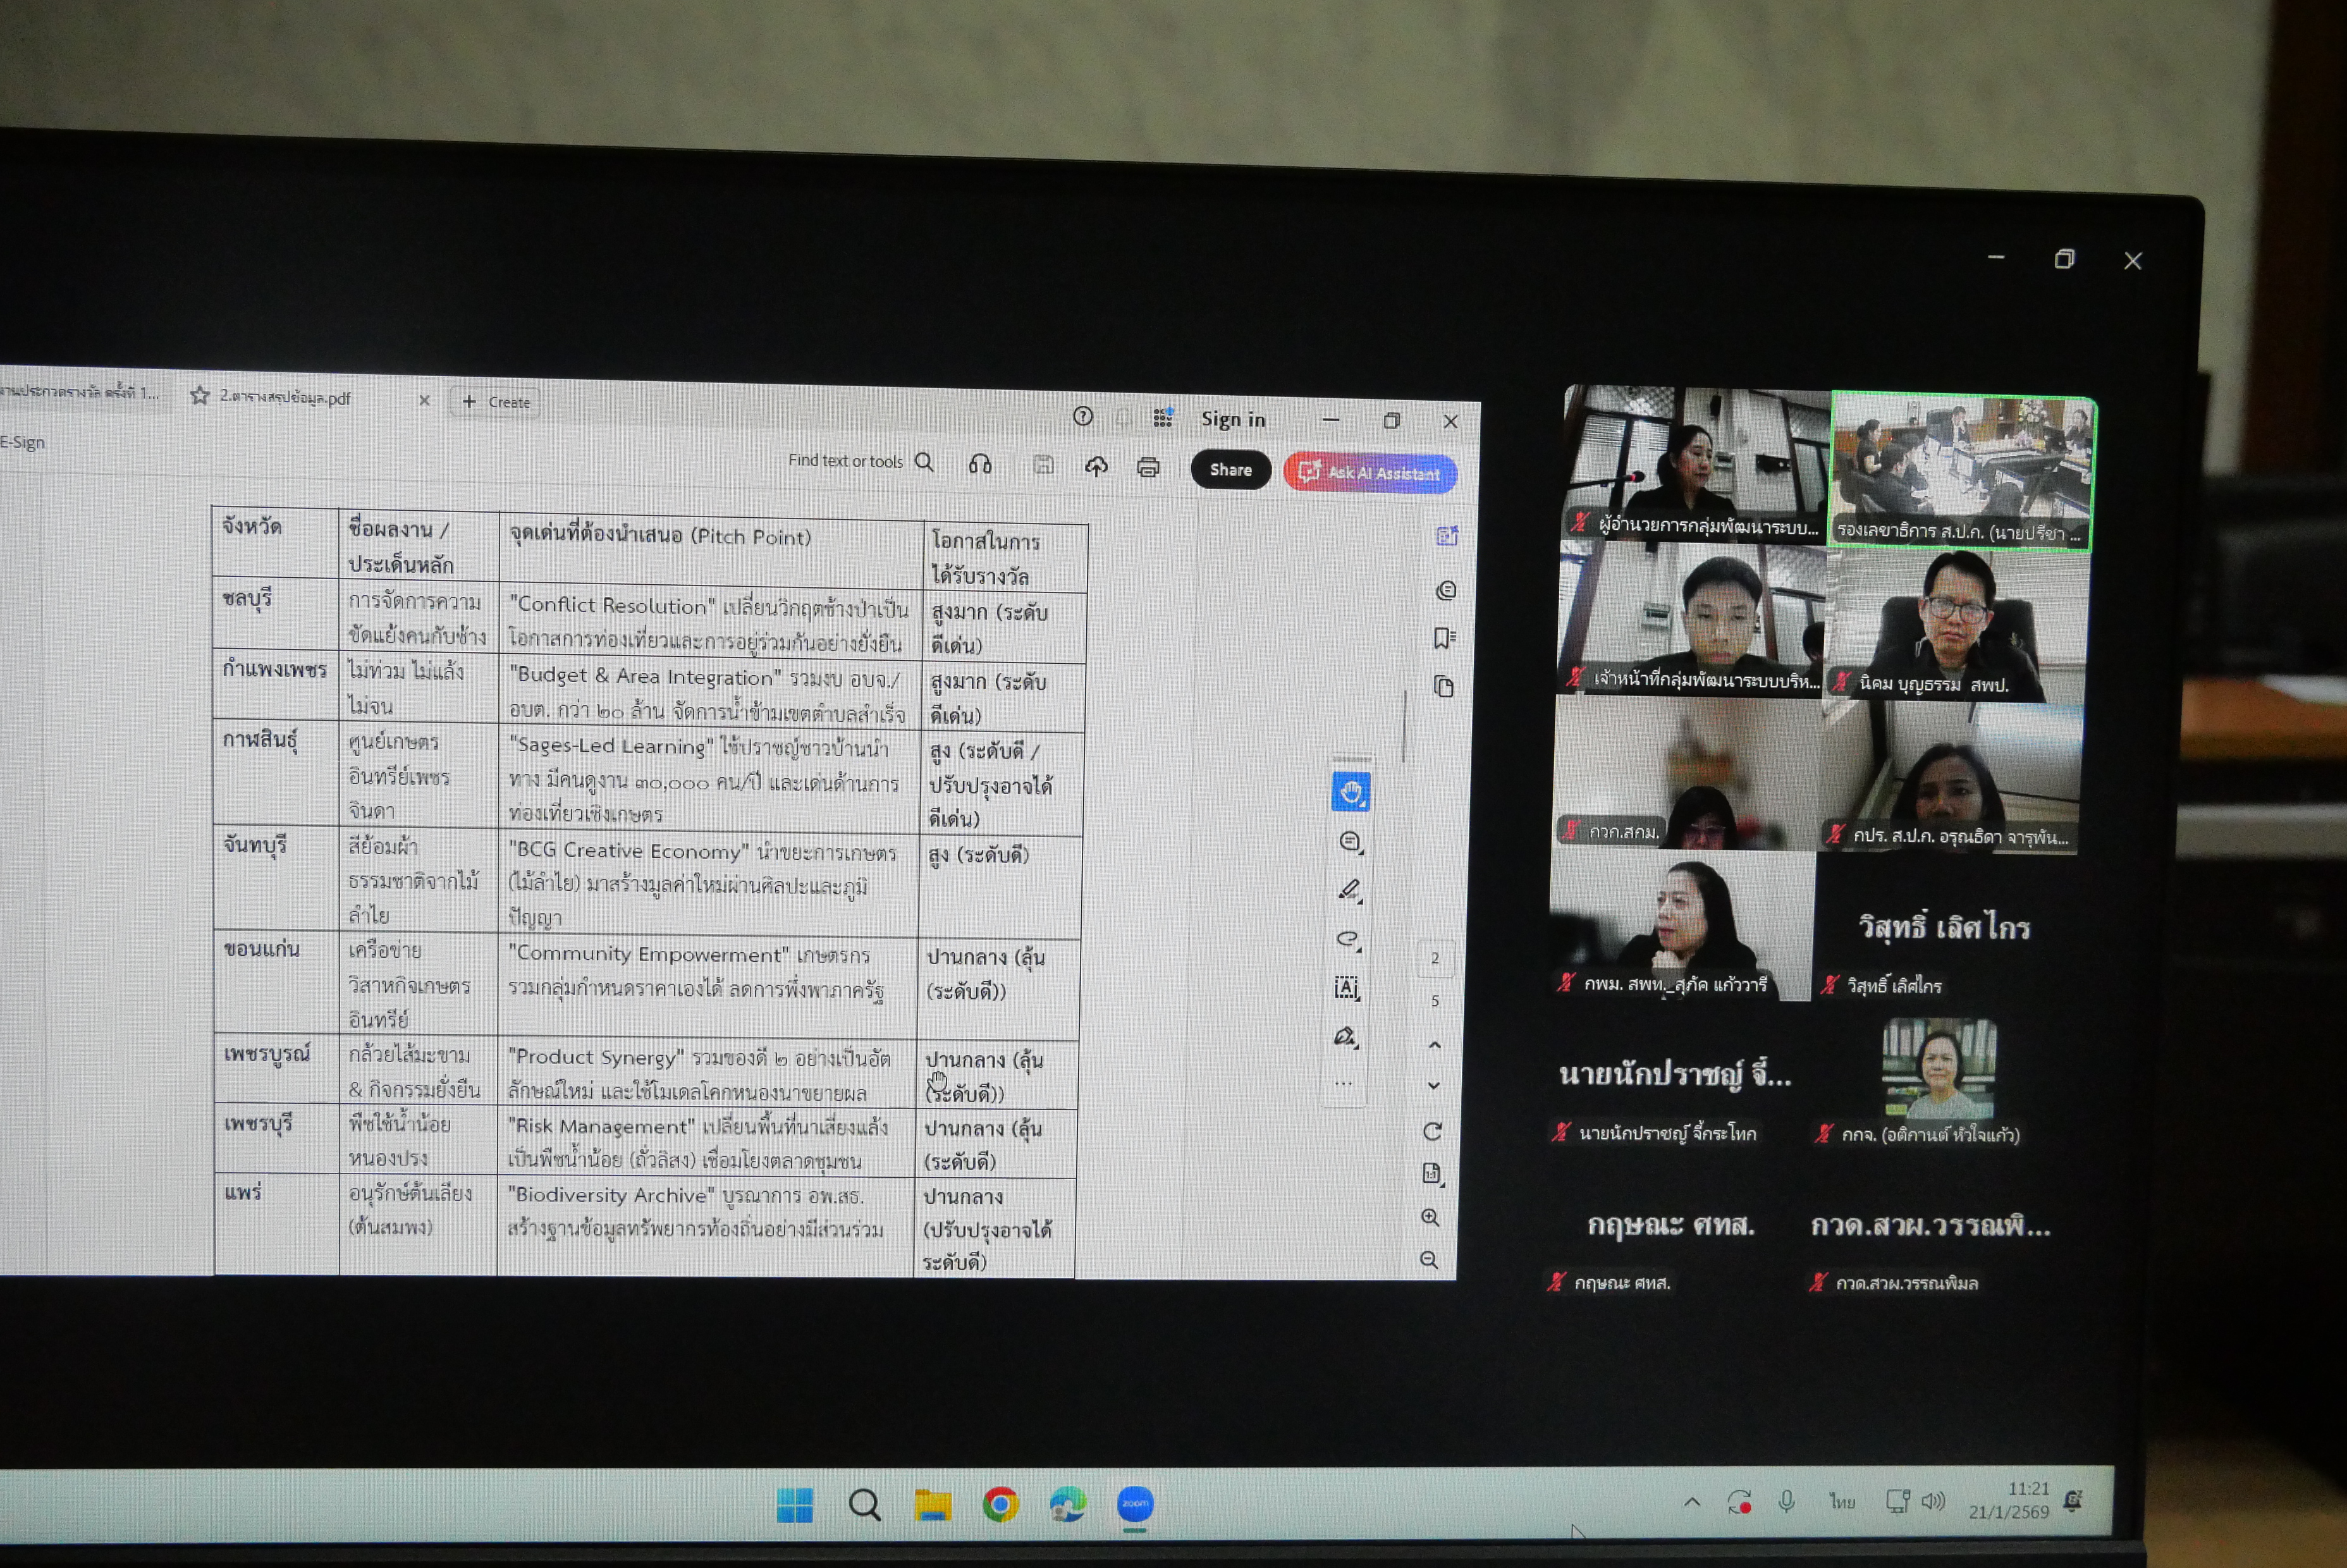Switch keyboard language from ไทย in taskbar
Viewport: 2347px width, 1568px height.
coord(1843,1502)
